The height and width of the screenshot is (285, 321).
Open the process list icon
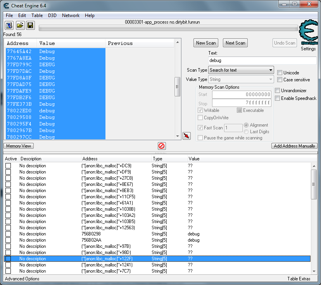(9, 25)
